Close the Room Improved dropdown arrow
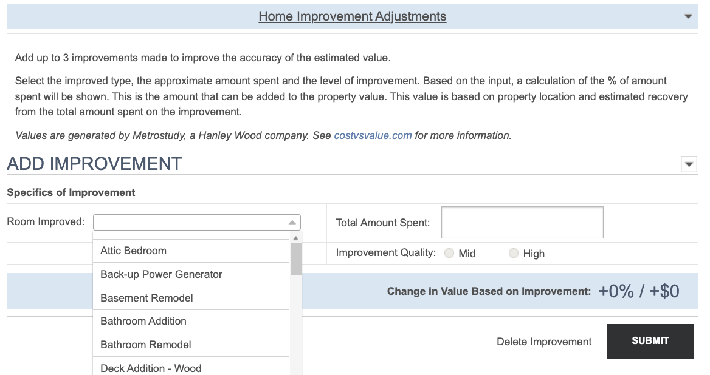Screen dimensions: 710x375 click(291, 221)
